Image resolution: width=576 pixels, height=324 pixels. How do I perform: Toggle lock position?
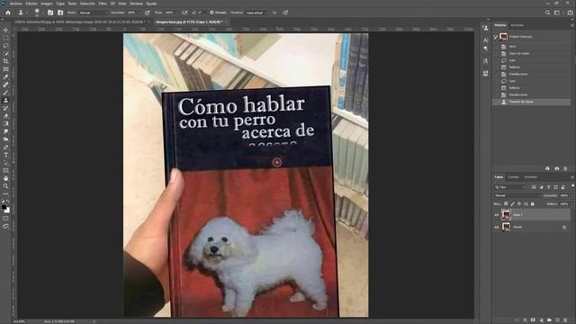click(x=519, y=204)
